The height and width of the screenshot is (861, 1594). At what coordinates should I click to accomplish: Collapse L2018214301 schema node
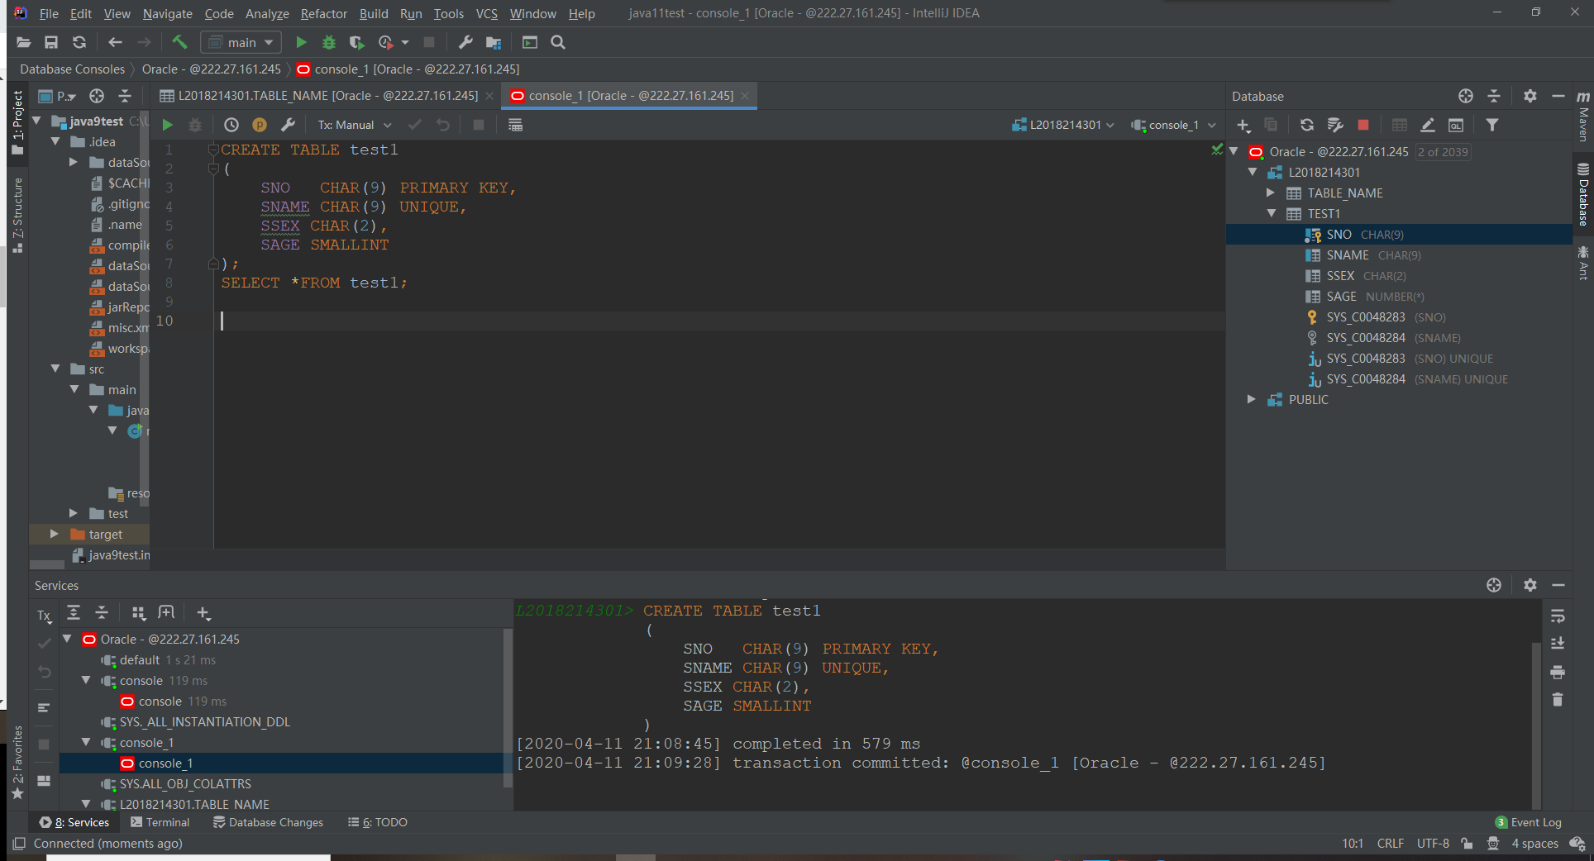[1253, 172]
